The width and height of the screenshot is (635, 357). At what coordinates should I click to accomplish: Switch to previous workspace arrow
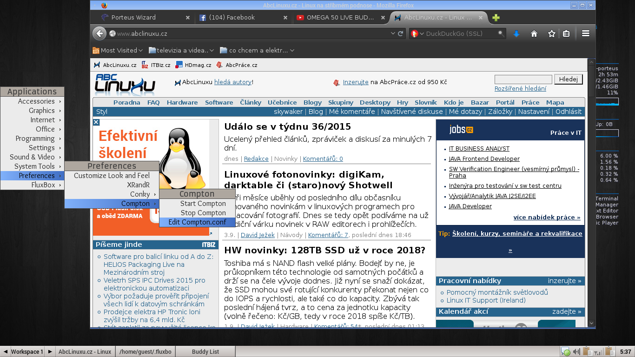tap(5, 351)
